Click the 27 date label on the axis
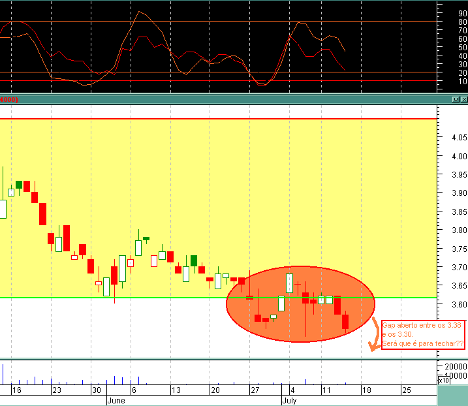 click(255, 390)
